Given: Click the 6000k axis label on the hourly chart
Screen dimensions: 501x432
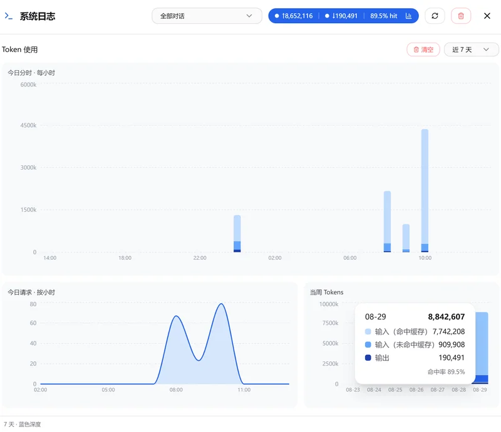Looking at the screenshot, I should [x=28, y=85].
